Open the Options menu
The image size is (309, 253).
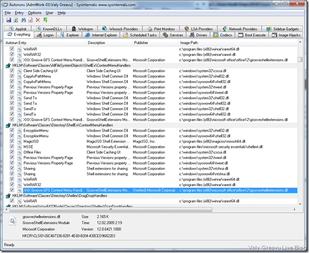34,13
